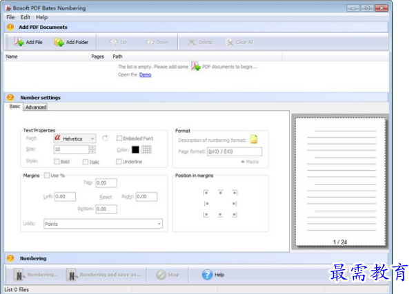Expand the Macro menu
The width and height of the screenshot is (414, 294).
250,162
